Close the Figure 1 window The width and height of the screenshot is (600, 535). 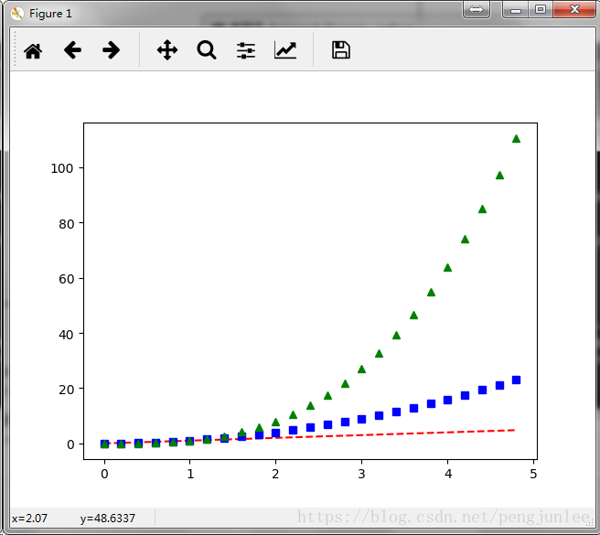(x=574, y=9)
